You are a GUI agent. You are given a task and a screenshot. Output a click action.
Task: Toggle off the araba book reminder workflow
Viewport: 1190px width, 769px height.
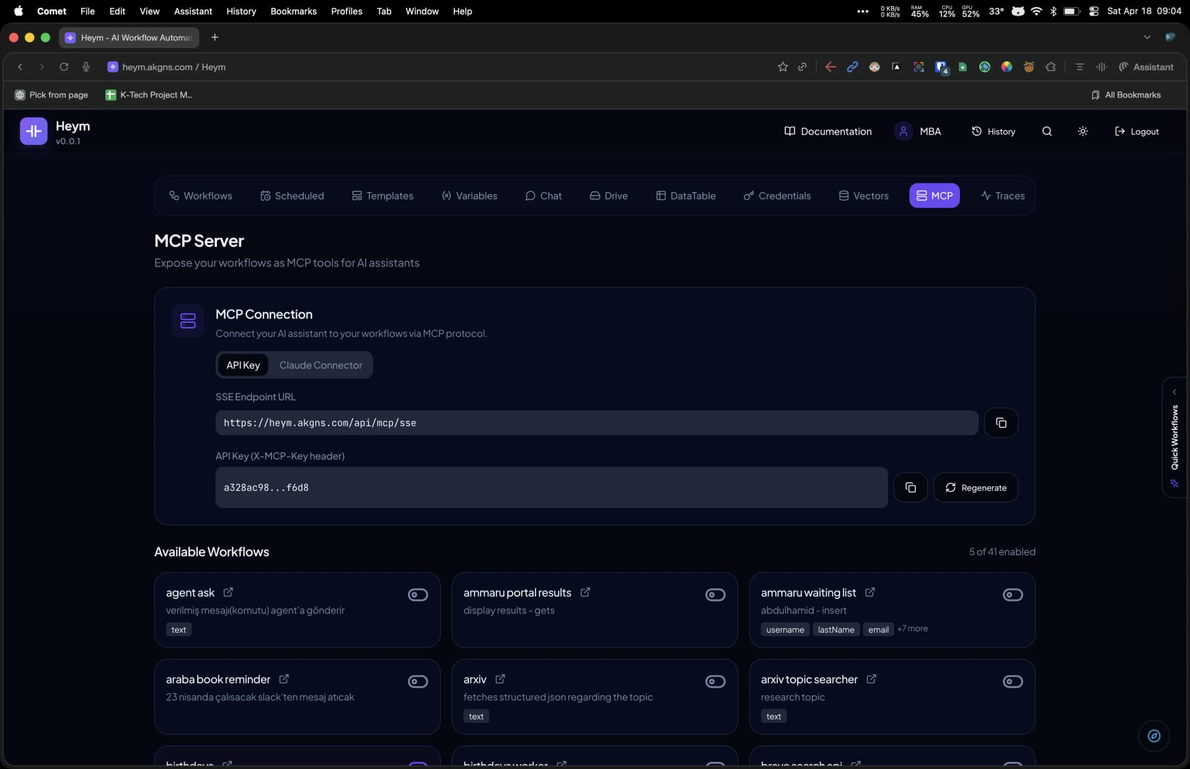[x=417, y=681]
